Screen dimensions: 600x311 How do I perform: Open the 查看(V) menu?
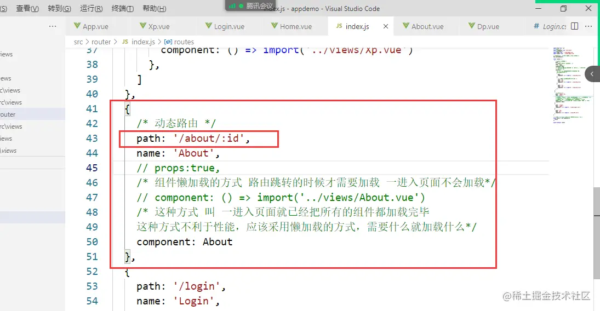point(27,8)
